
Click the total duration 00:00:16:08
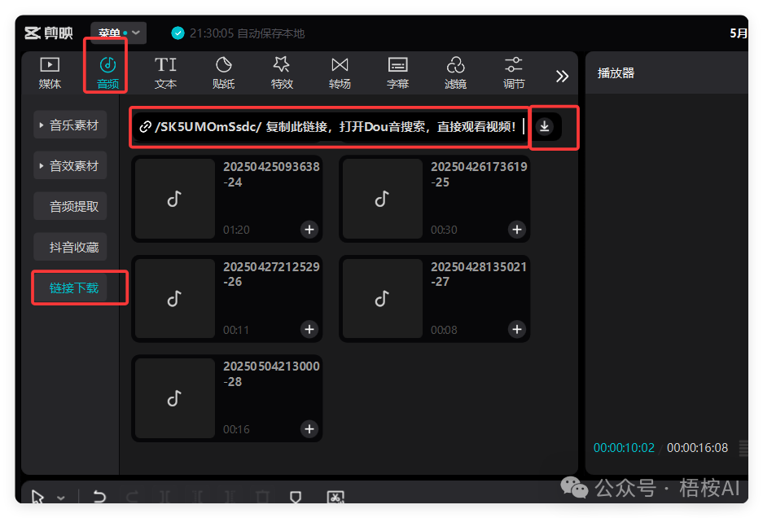[x=697, y=448]
